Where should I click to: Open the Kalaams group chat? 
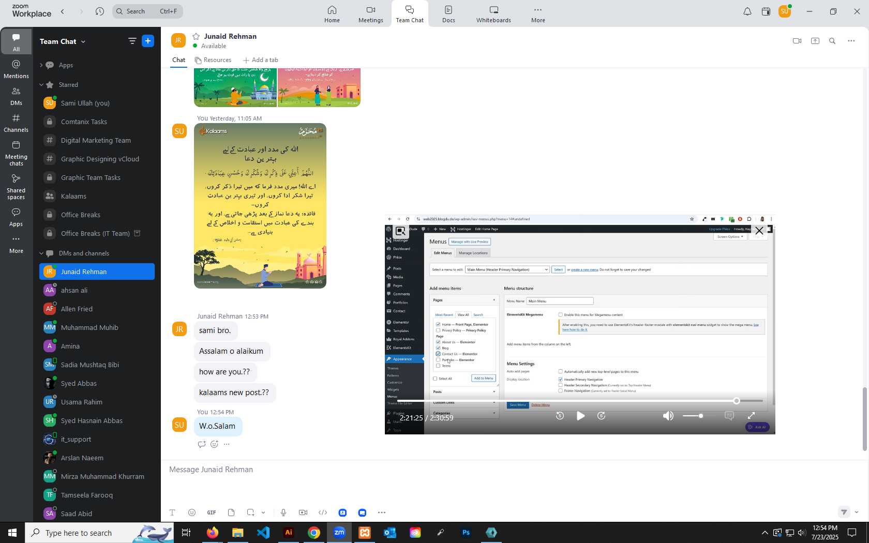[x=97, y=197]
